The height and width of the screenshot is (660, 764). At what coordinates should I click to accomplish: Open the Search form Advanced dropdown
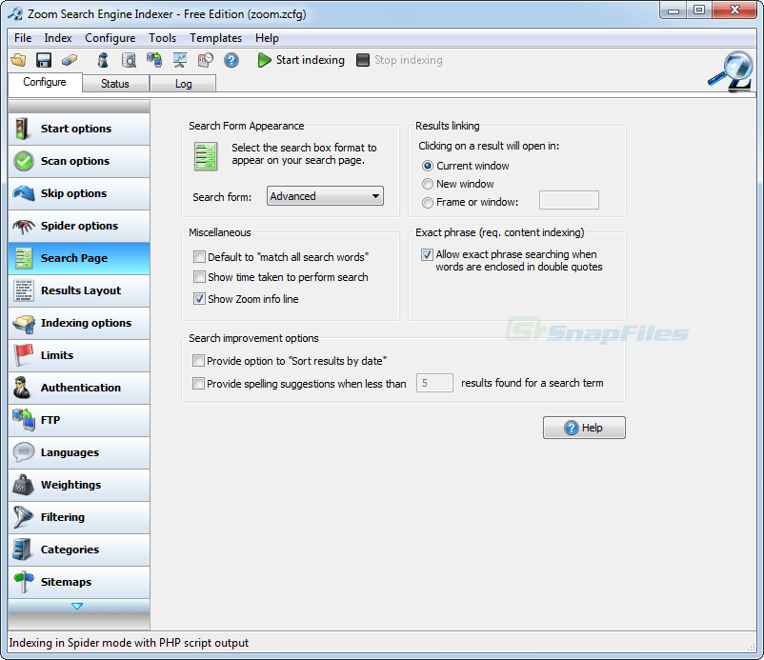click(325, 196)
